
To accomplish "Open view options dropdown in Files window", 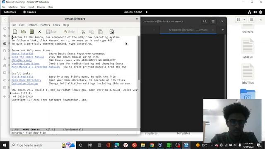I will (x=244, y=20).
